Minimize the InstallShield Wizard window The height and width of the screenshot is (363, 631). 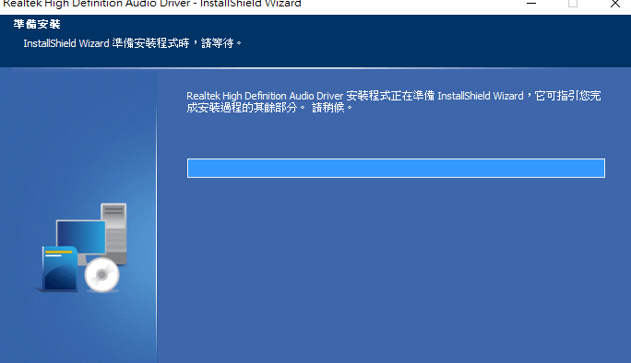pos(531,4)
